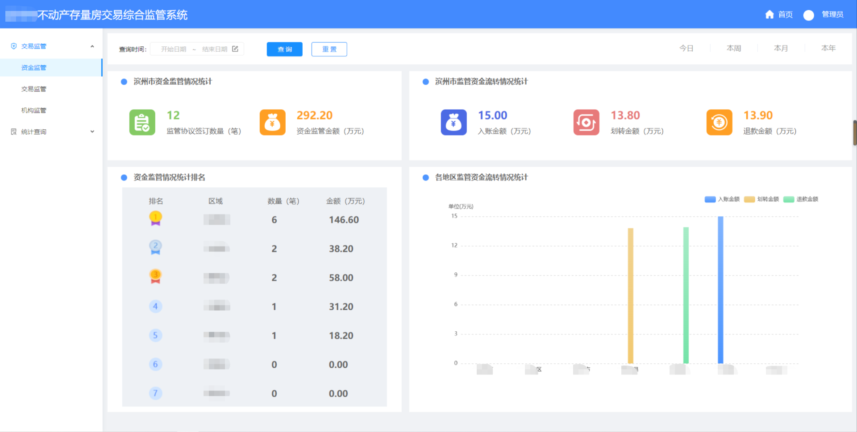Viewport: 857px width, 432px height.
Task: Open the 开始日期 date picker
Action: 174,49
